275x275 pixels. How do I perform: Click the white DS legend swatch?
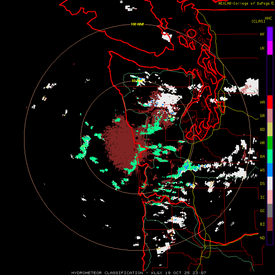pos(270,183)
